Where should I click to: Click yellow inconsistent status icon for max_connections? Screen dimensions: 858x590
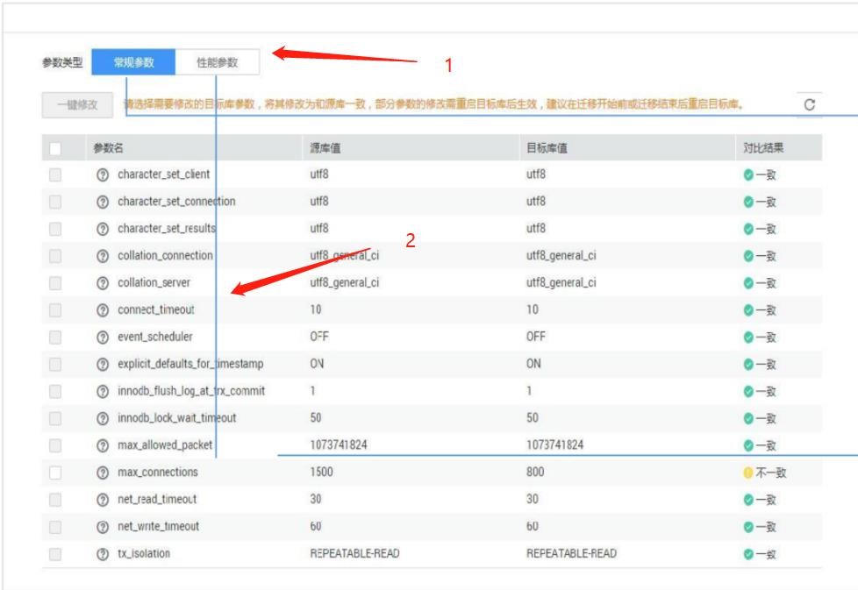(x=748, y=473)
